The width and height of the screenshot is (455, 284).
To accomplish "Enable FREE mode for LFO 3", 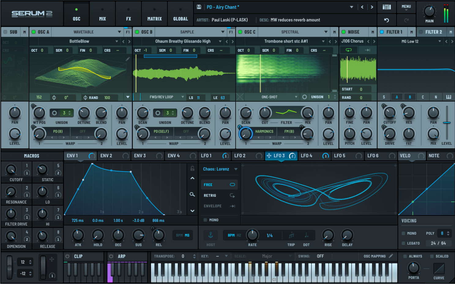I will (x=219, y=185).
